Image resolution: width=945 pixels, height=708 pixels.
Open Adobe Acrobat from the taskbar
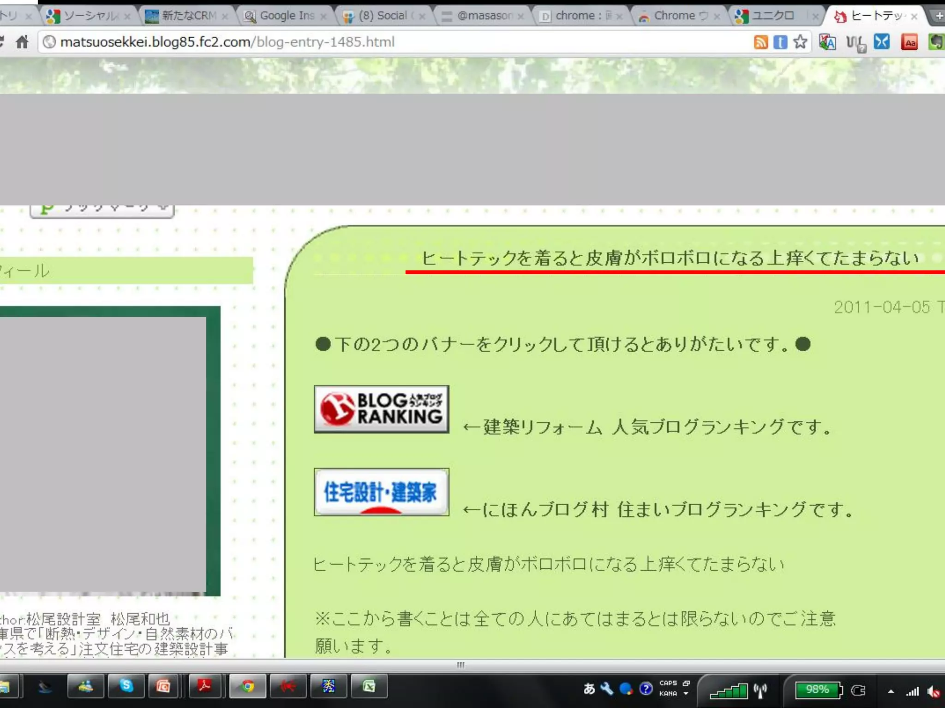(204, 686)
